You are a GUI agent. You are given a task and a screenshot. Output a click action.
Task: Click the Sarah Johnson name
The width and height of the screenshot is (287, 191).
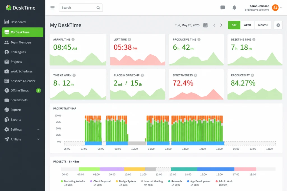click(259, 6)
